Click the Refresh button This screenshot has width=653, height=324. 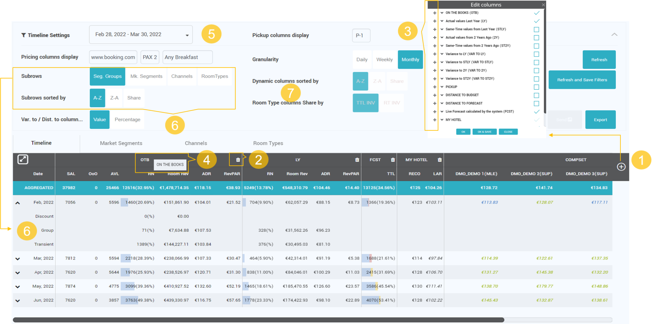click(x=599, y=60)
